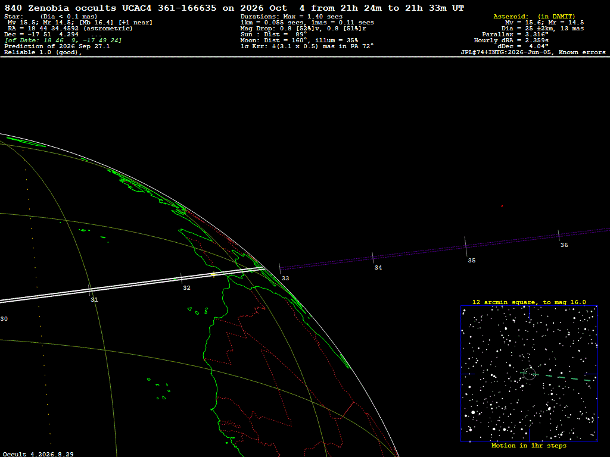Screen dimensions: 610x457
Task: Click the green of Date coordinates line
Action: [x=63, y=40]
